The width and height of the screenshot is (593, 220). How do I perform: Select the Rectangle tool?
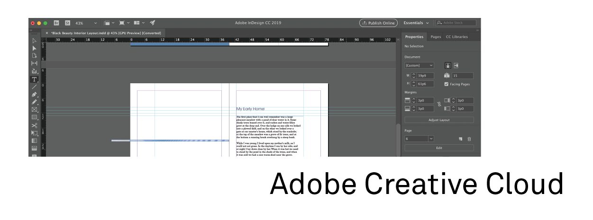pos(34,117)
